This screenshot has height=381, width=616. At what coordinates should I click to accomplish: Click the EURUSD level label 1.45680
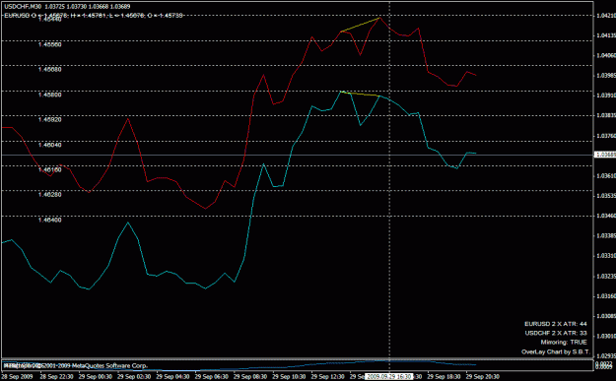tap(49, 70)
